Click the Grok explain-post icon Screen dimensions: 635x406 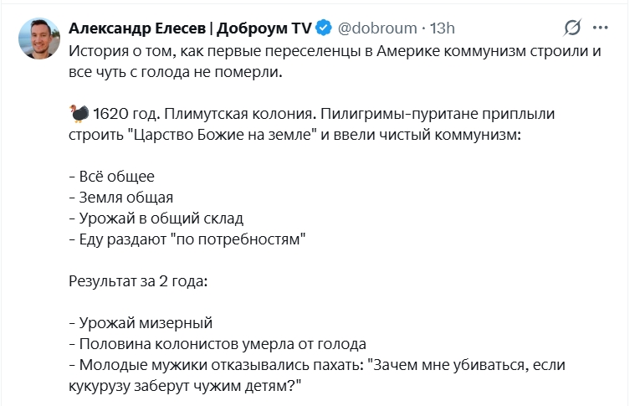(x=572, y=28)
